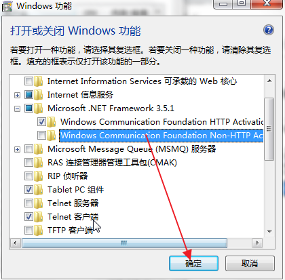Viewport: 285px width, 280px height.
Task: Select the Tablet PC 组件 folder icon
Action: tap(39, 190)
